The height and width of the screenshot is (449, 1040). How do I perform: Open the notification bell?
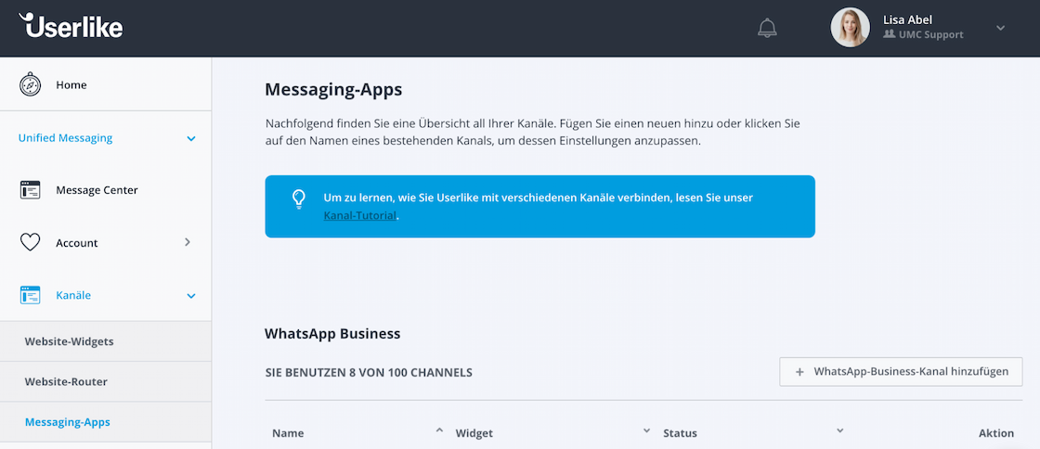(767, 28)
